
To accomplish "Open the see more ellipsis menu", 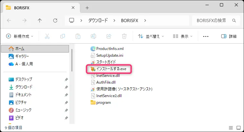I will point(206,37).
